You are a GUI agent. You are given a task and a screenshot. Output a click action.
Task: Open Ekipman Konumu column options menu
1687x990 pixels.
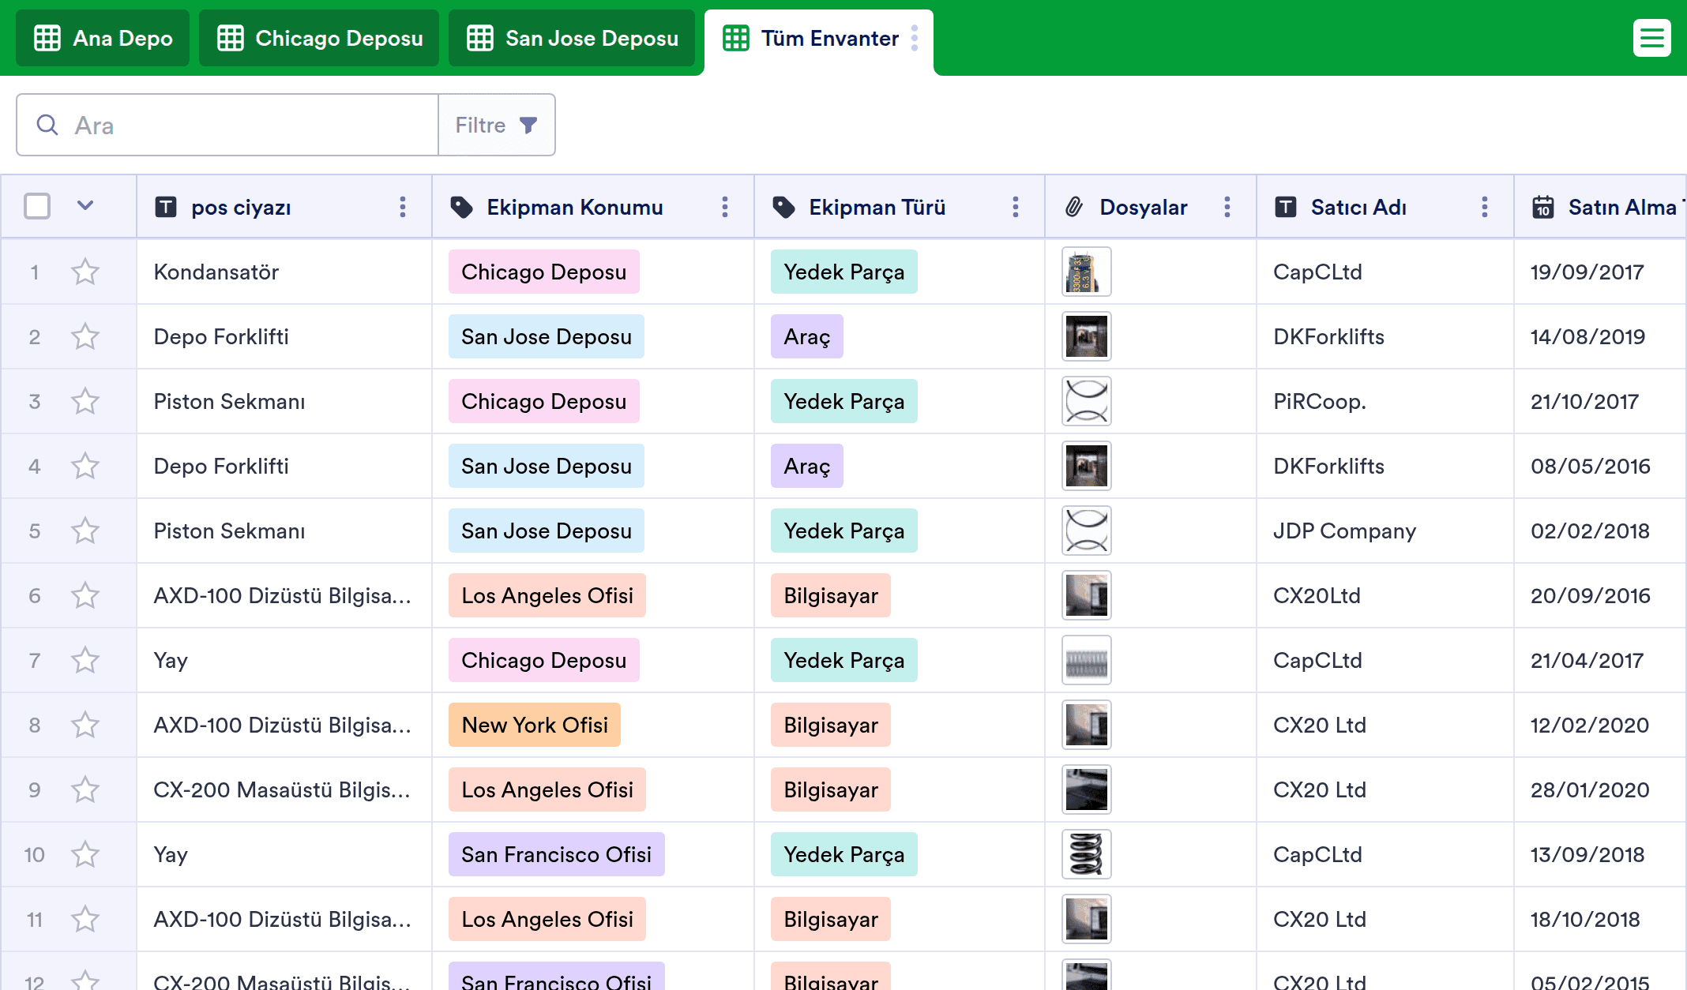click(725, 207)
